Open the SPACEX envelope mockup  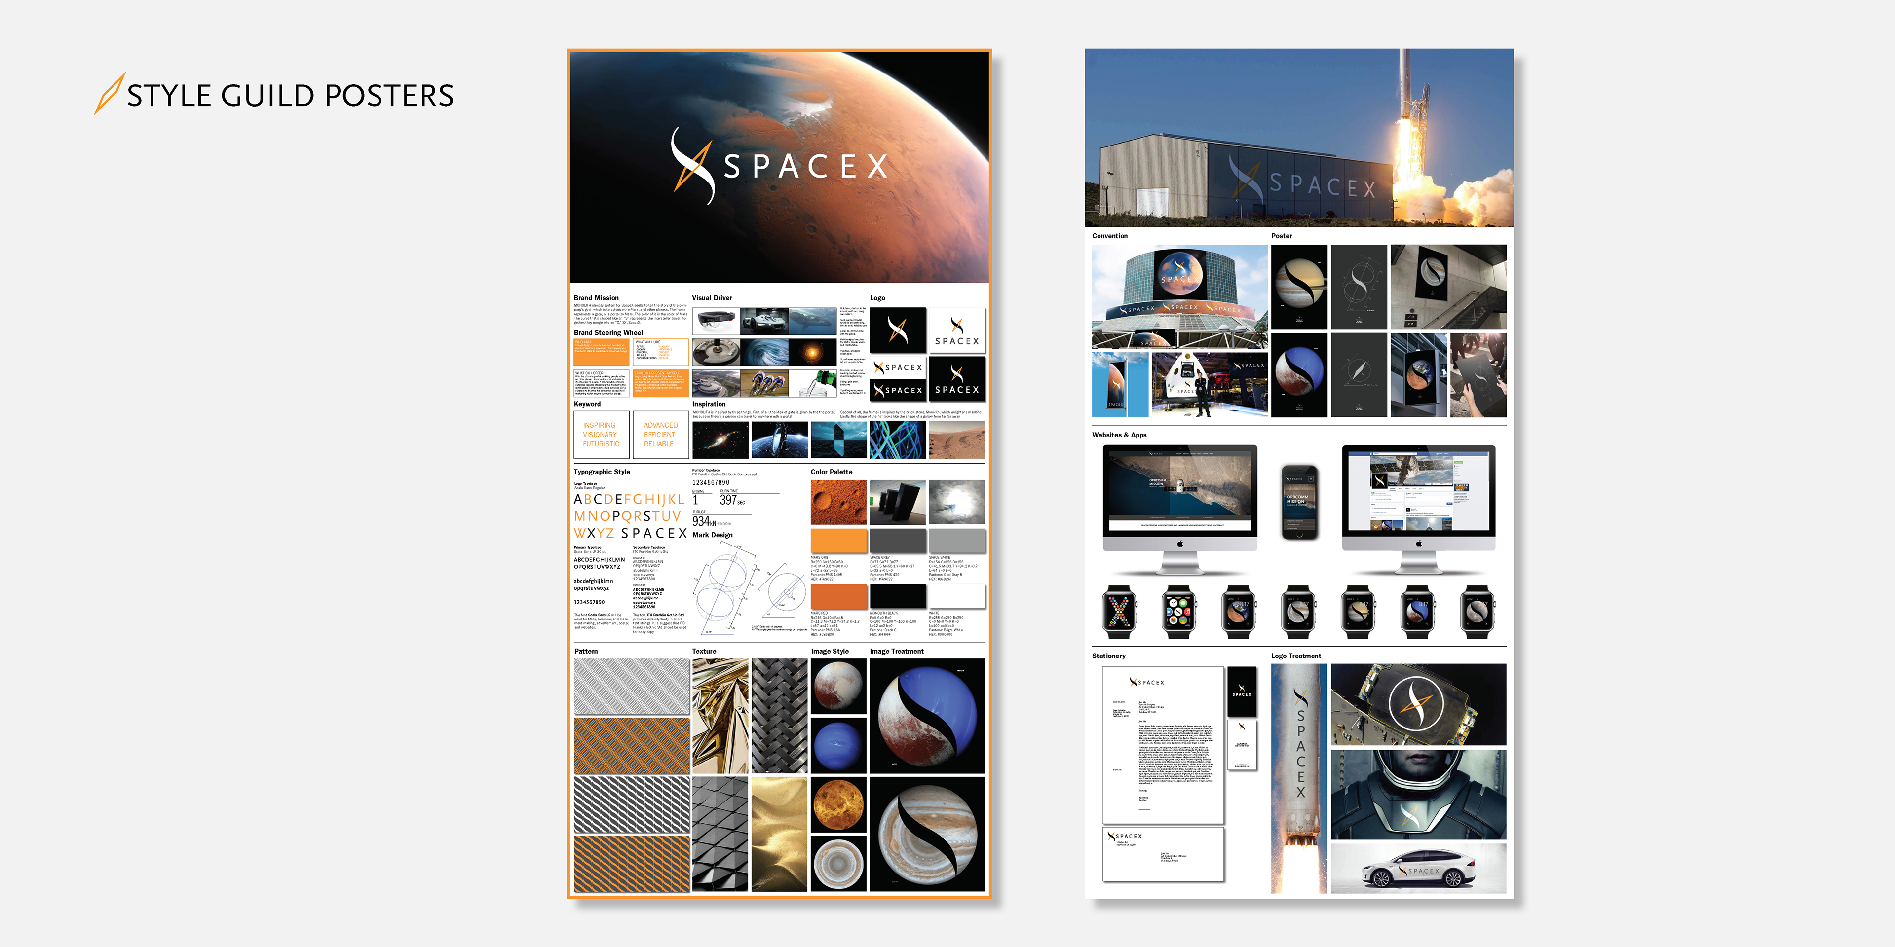tap(1163, 854)
